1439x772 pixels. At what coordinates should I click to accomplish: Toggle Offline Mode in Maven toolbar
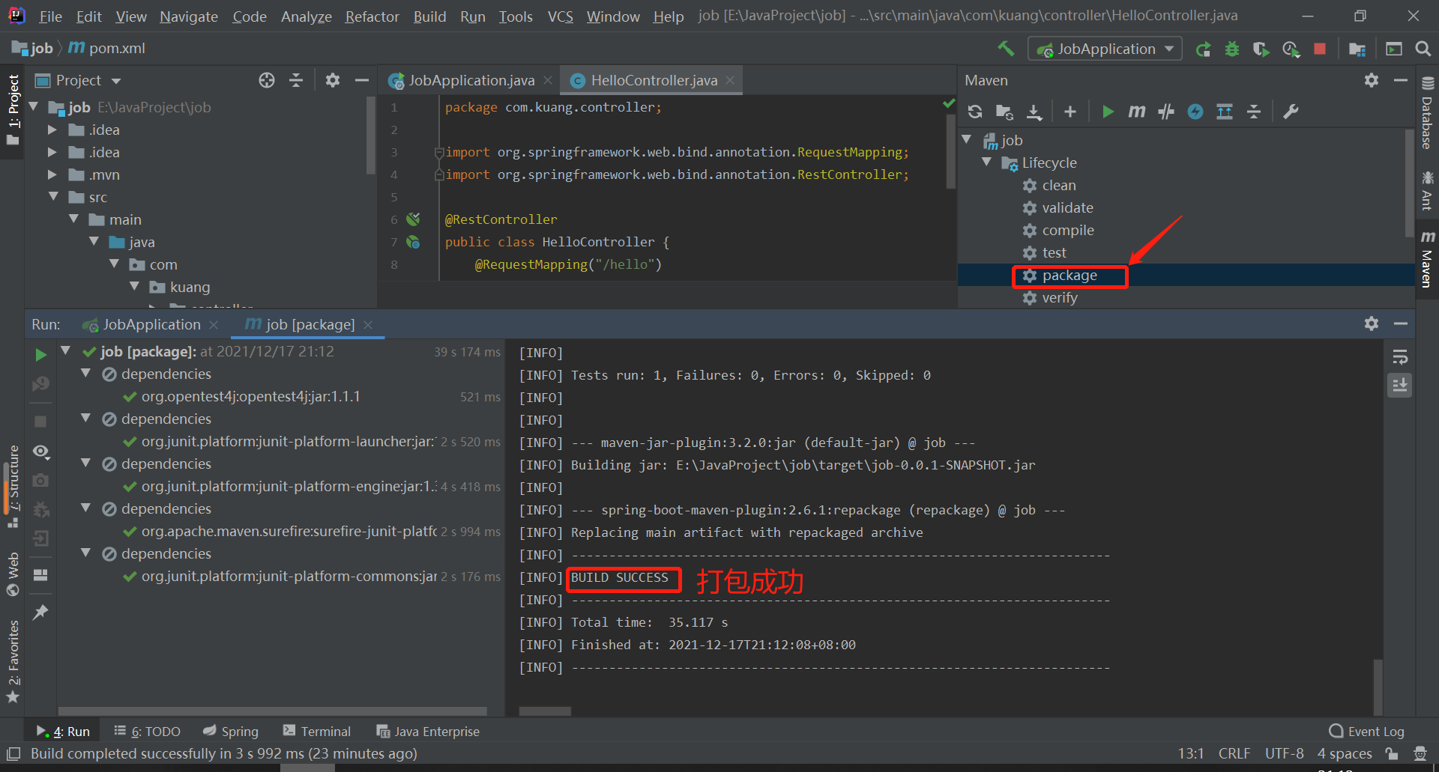(1166, 112)
